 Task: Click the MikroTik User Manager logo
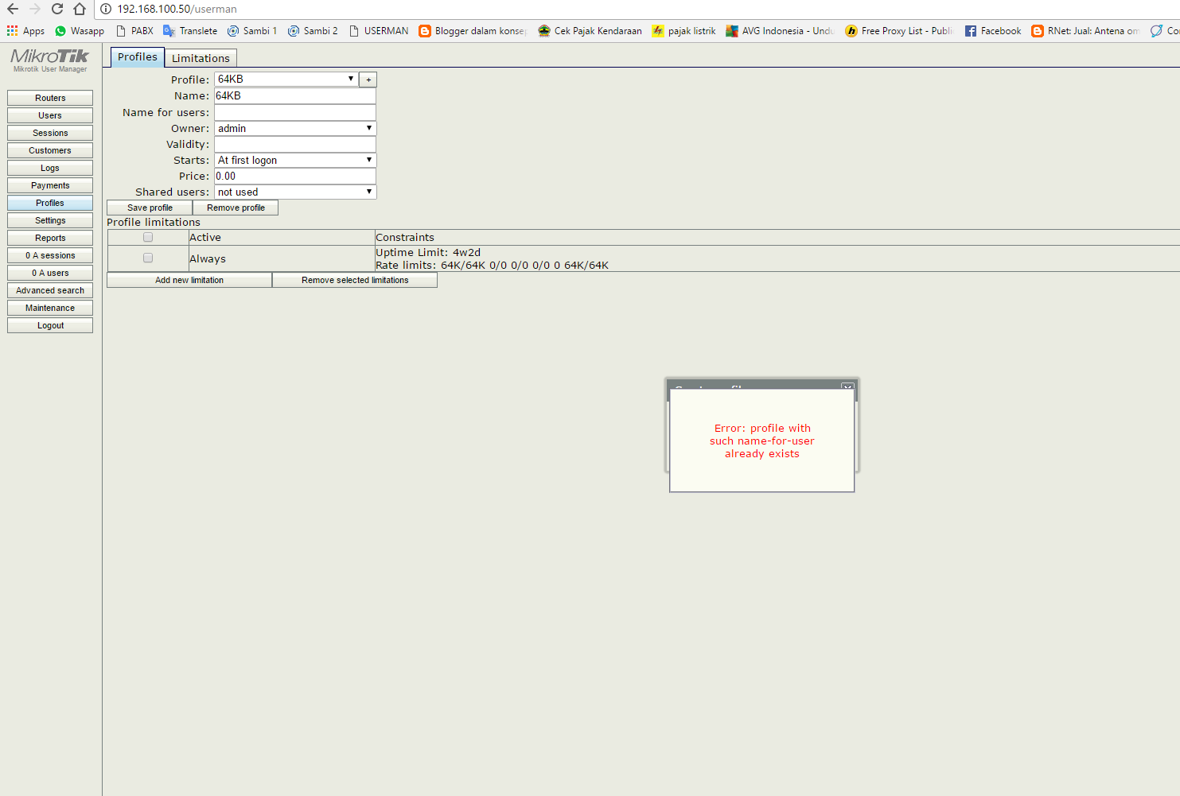click(x=50, y=60)
